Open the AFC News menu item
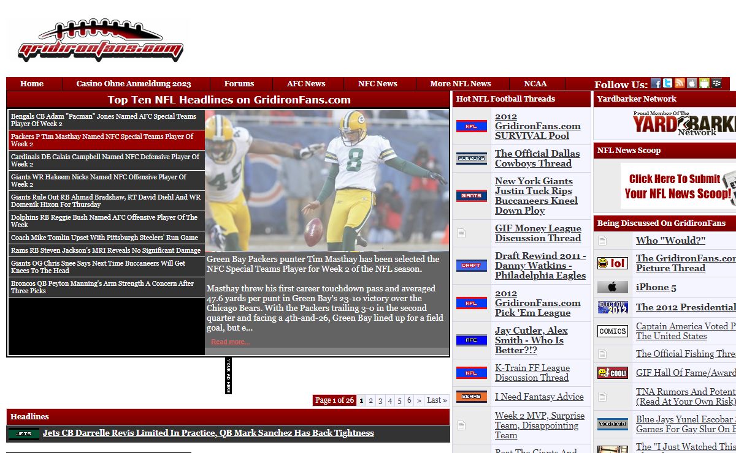The width and height of the screenshot is (736, 453). [x=306, y=84]
